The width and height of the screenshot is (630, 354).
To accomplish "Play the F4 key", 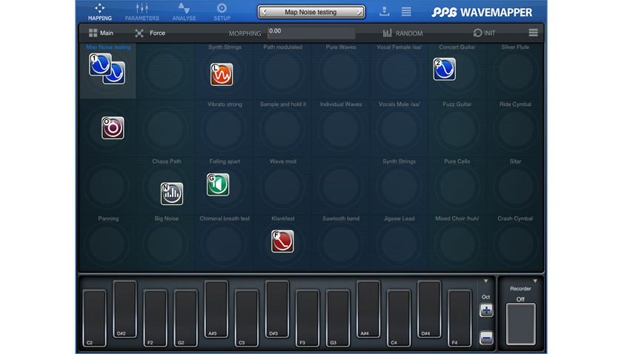I will pos(460,318).
